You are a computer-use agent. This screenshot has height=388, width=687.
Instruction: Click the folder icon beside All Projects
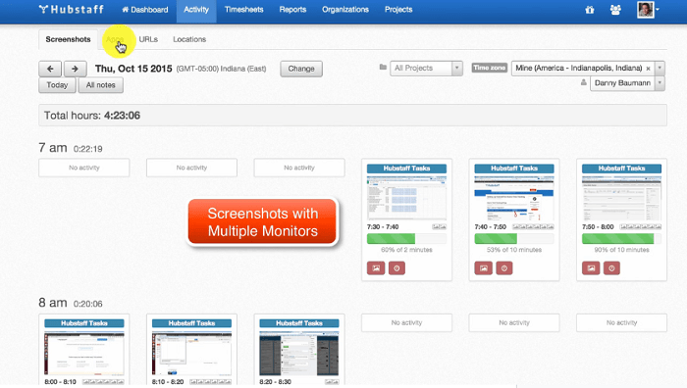tap(383, 67)
